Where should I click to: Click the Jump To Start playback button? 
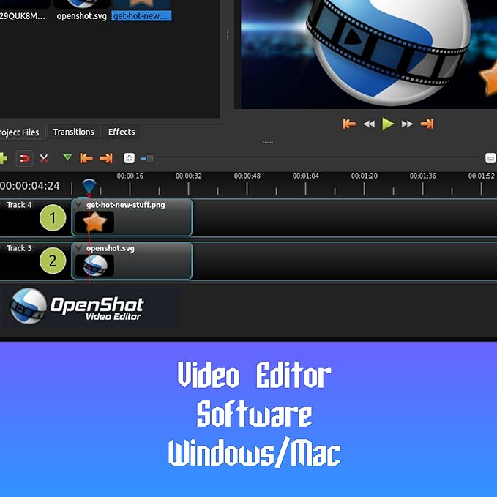tap(349, 124)
